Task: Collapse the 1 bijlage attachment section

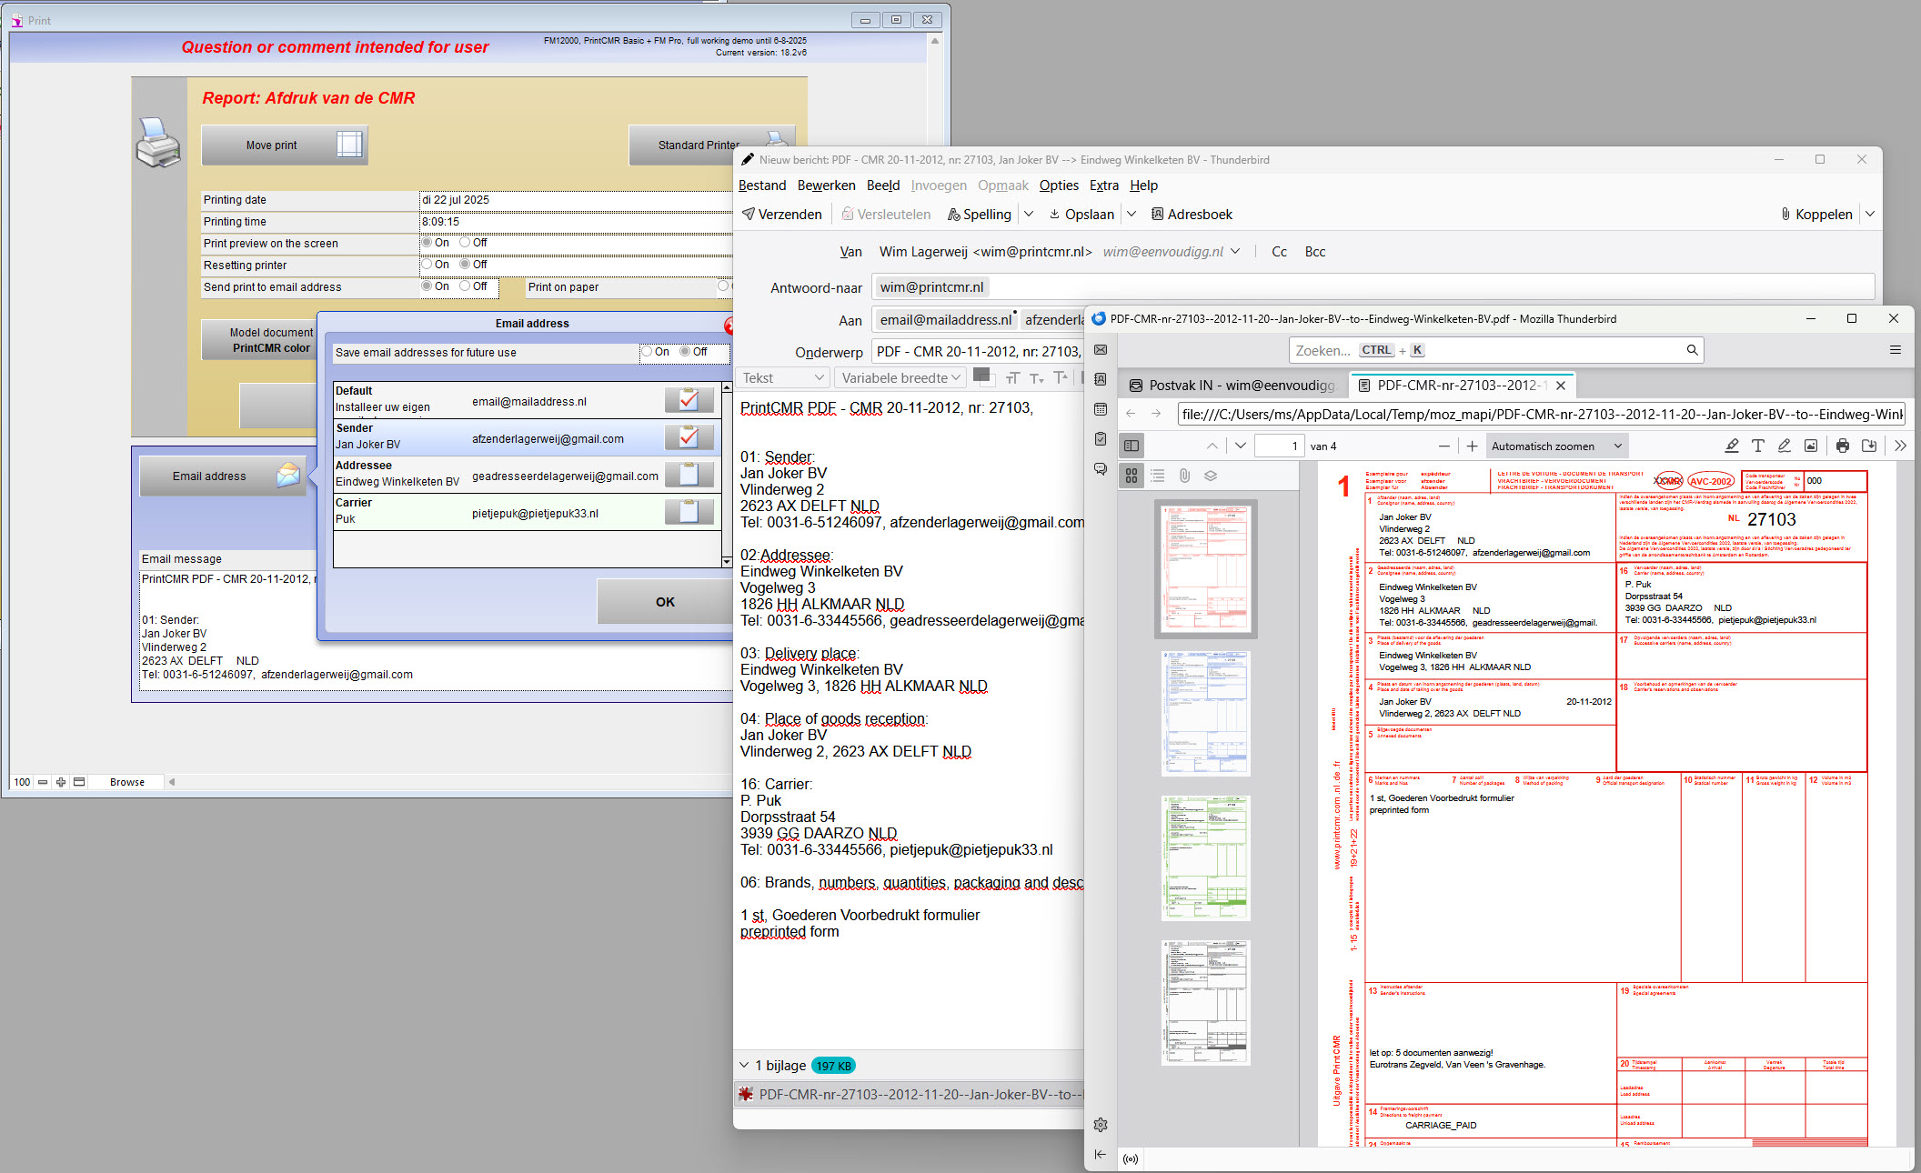Action: pos(744,1065)
